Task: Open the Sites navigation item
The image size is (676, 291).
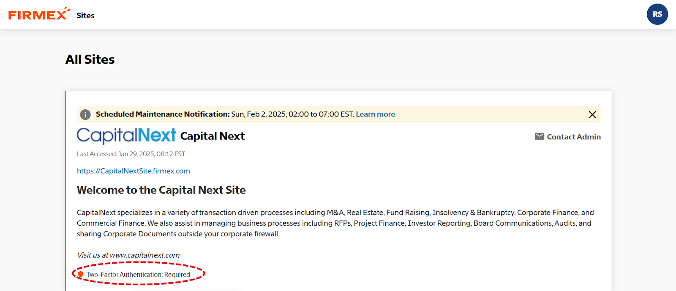Action: pyautogui.click(x=85, y=16)
